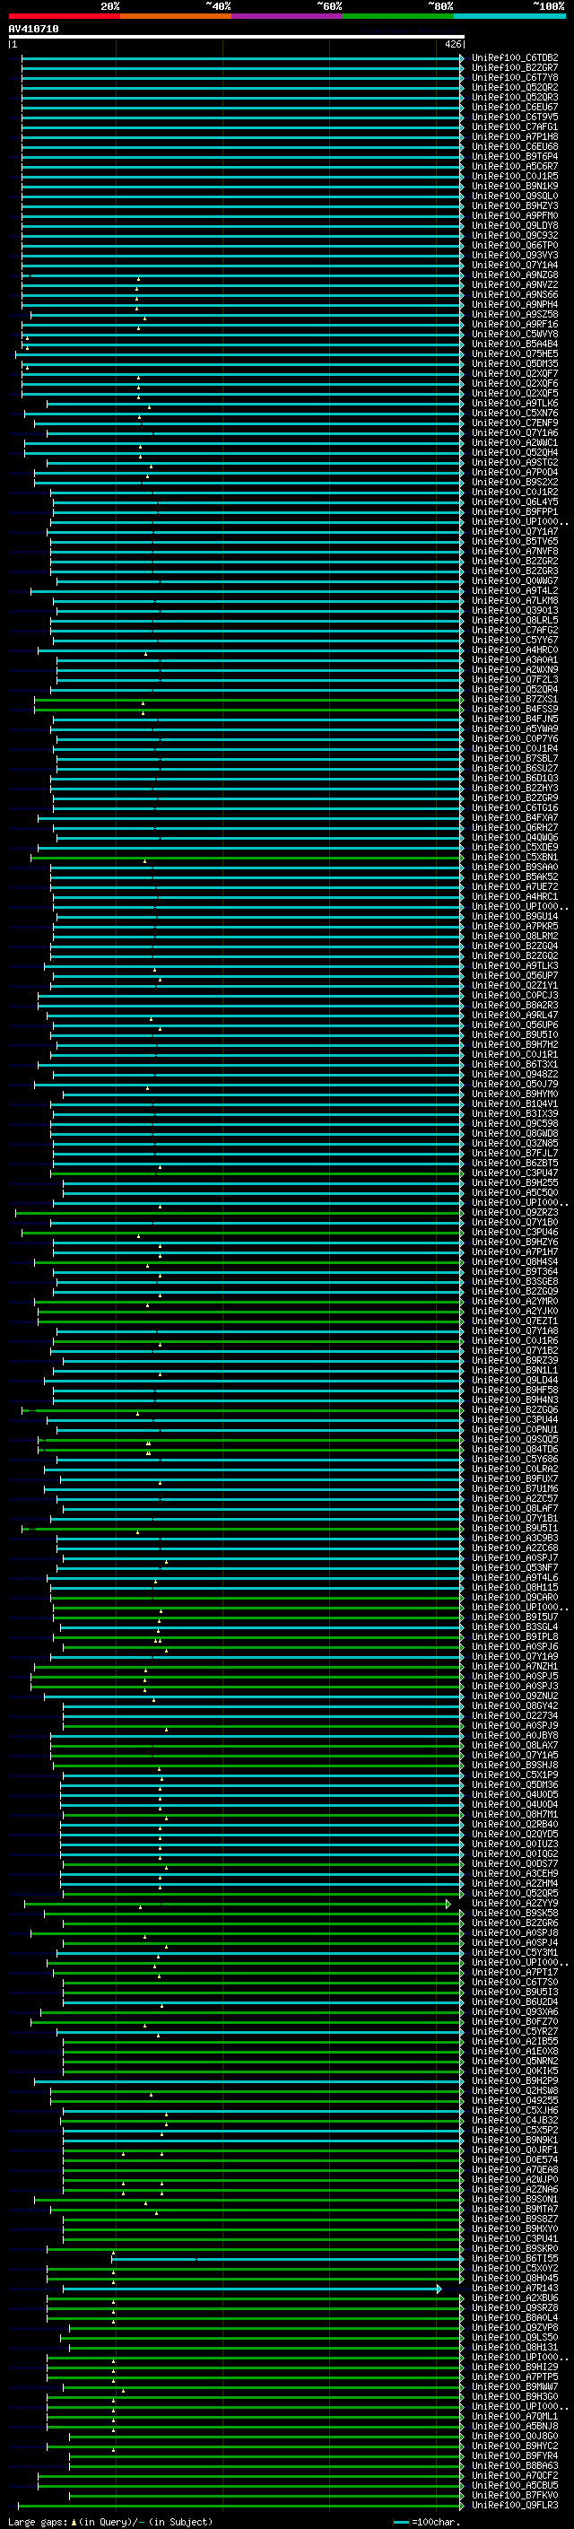Image resolution: width=574 pixels, height=2529 pixels.
Task: Click the white AV410710 query length bar
Action: [x=237, y=38]
